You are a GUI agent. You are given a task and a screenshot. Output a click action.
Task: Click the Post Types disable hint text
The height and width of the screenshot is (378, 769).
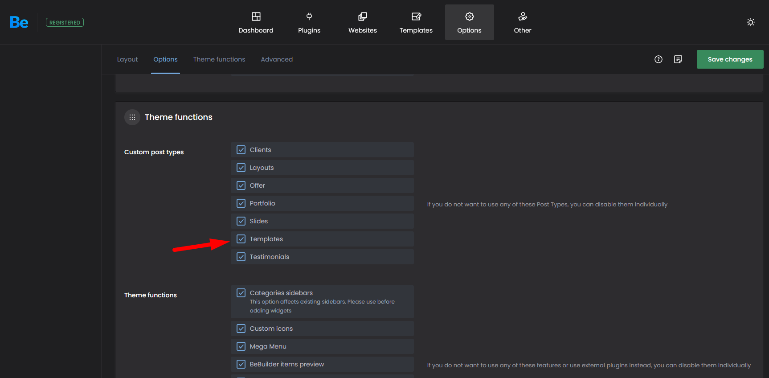click(x=547, y=204)
